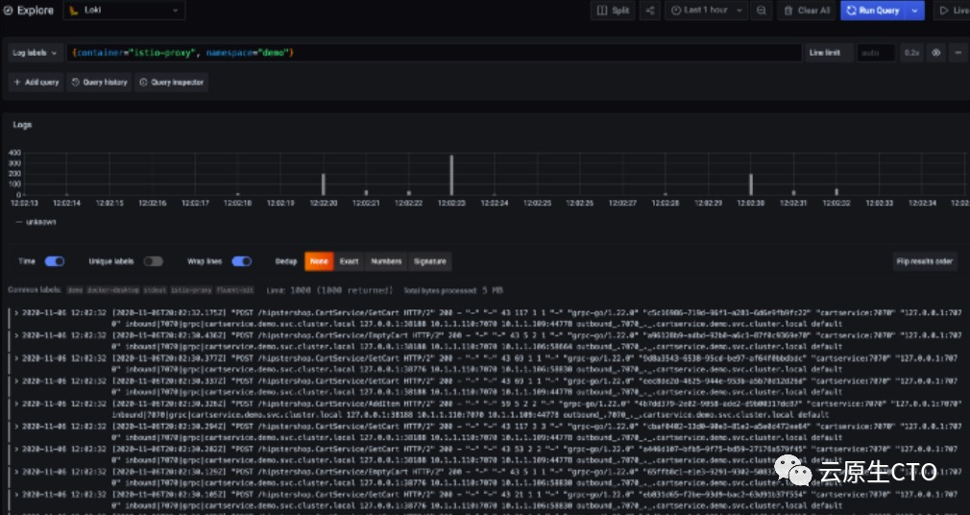Click Flip results order button
This screenshot has width=970, height=515.
(925, 261)
